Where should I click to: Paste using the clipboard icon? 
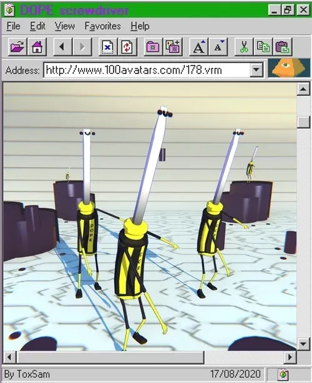click(283, 46)
